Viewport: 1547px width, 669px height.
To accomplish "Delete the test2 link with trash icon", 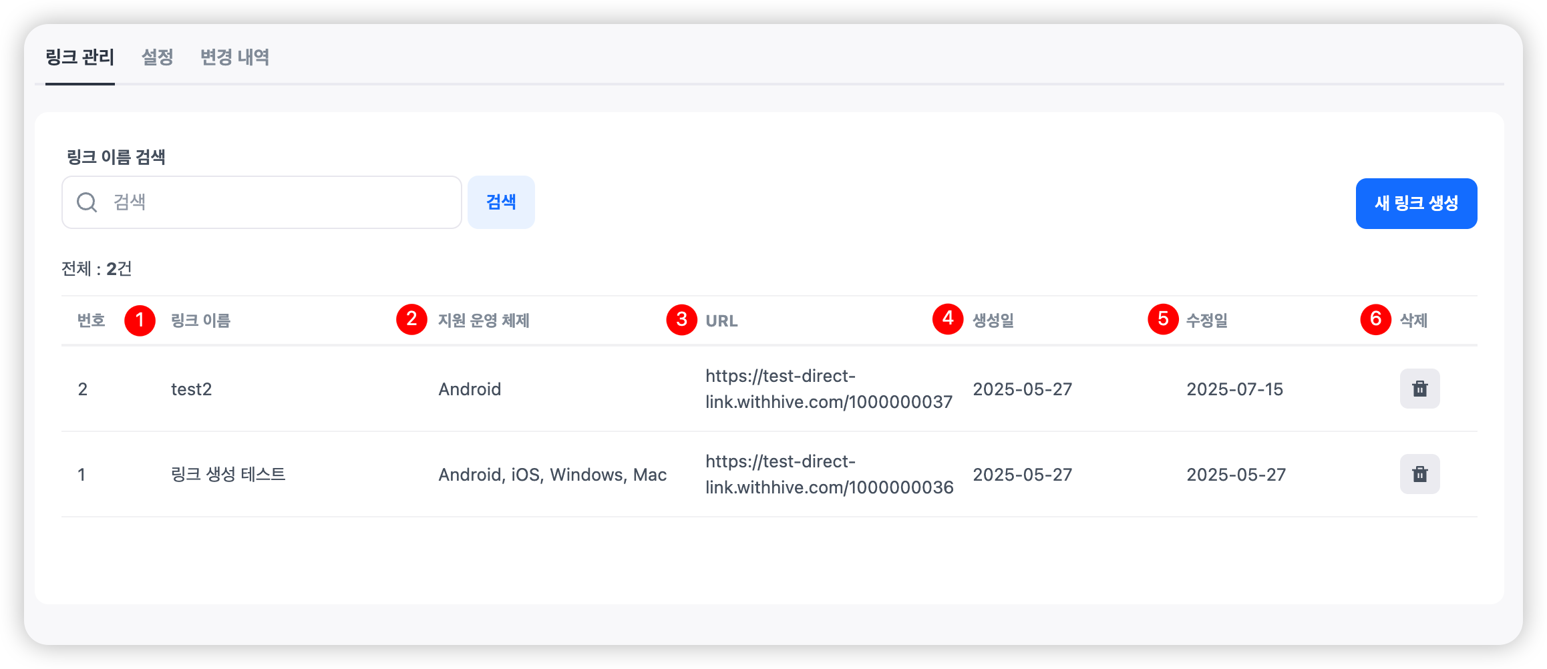I will pos(1419,389).
